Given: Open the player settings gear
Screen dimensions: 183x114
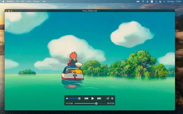Looking at the screenshot, I should click(x=112, y=98).
